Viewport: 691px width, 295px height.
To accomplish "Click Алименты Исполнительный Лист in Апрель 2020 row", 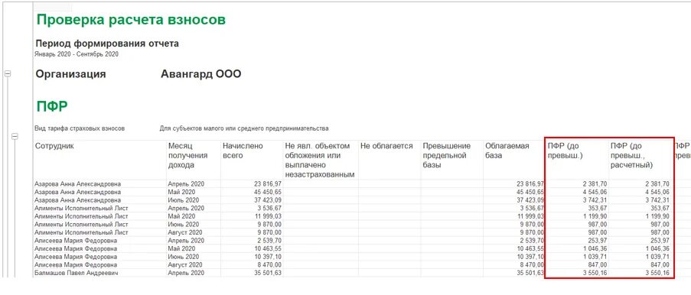I will click(x=81, y=209).
